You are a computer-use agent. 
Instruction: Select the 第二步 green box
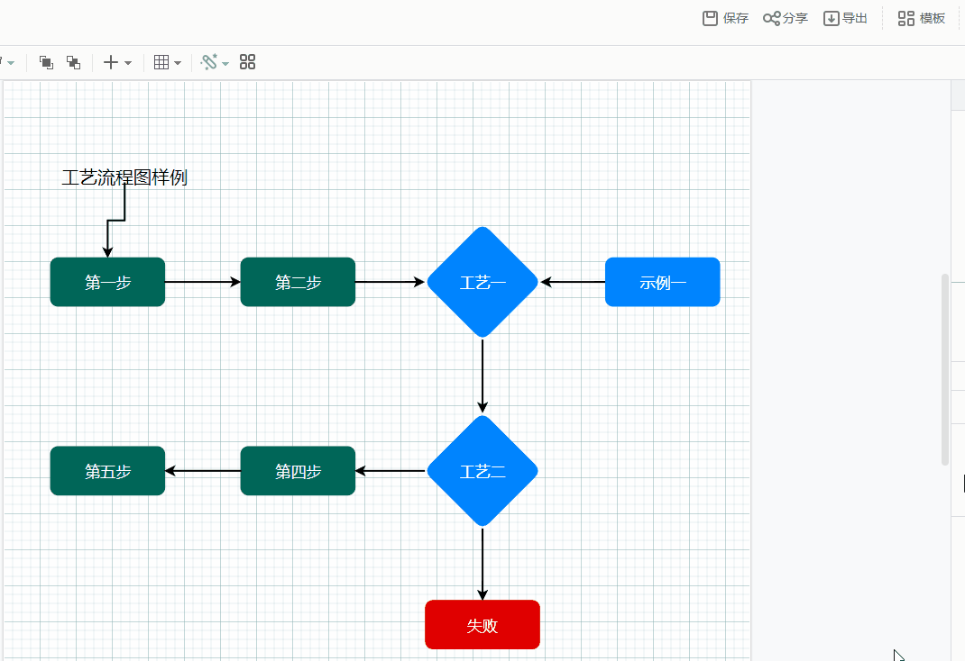coord(298,282)
